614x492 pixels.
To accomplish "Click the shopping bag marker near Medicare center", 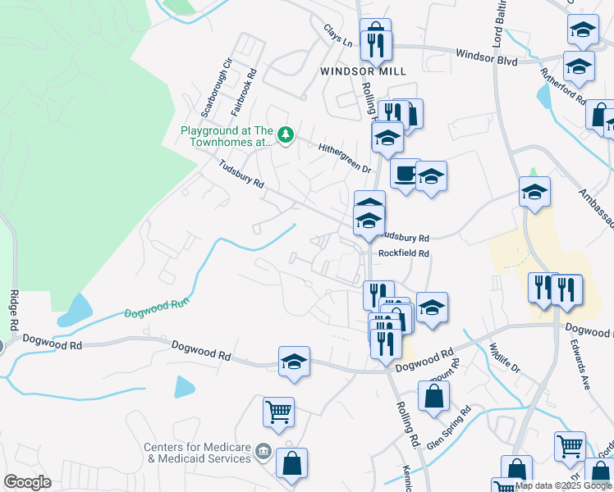I will point(291,465).
